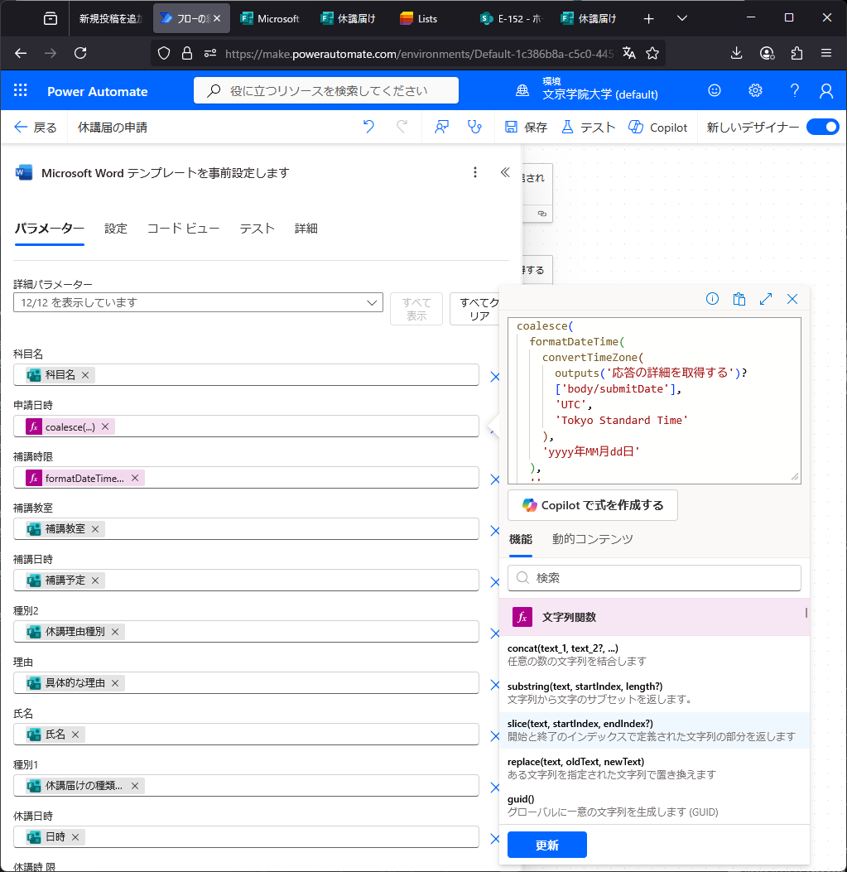Select the 動的コンテンツ tab
This screenshot has height=872, width=847.
tap(593, 539)
